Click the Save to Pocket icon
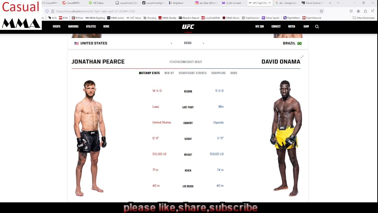The height and width of the screenshot is (213, 378). coord(351,11)
